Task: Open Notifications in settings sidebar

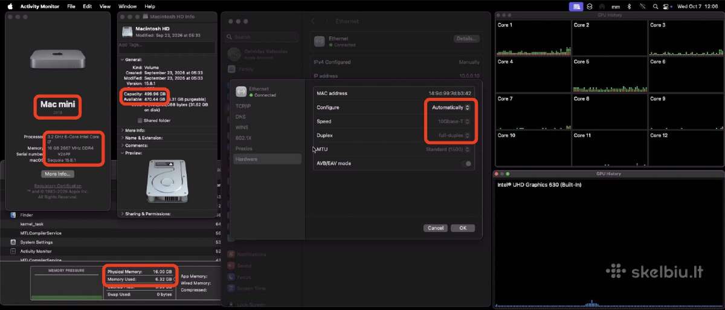Action: [x=248, y=254]
